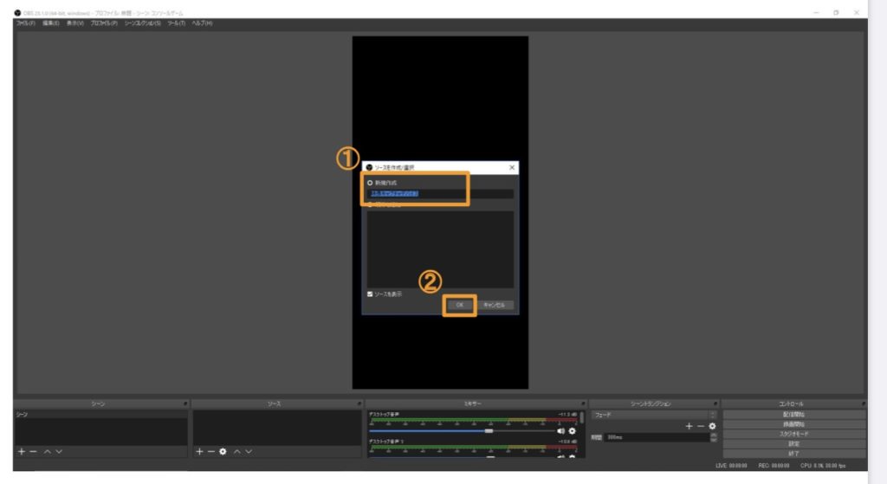Open the ファイル(F) menu
This screenshot has height=484, width=887.
tap(26, 23)
